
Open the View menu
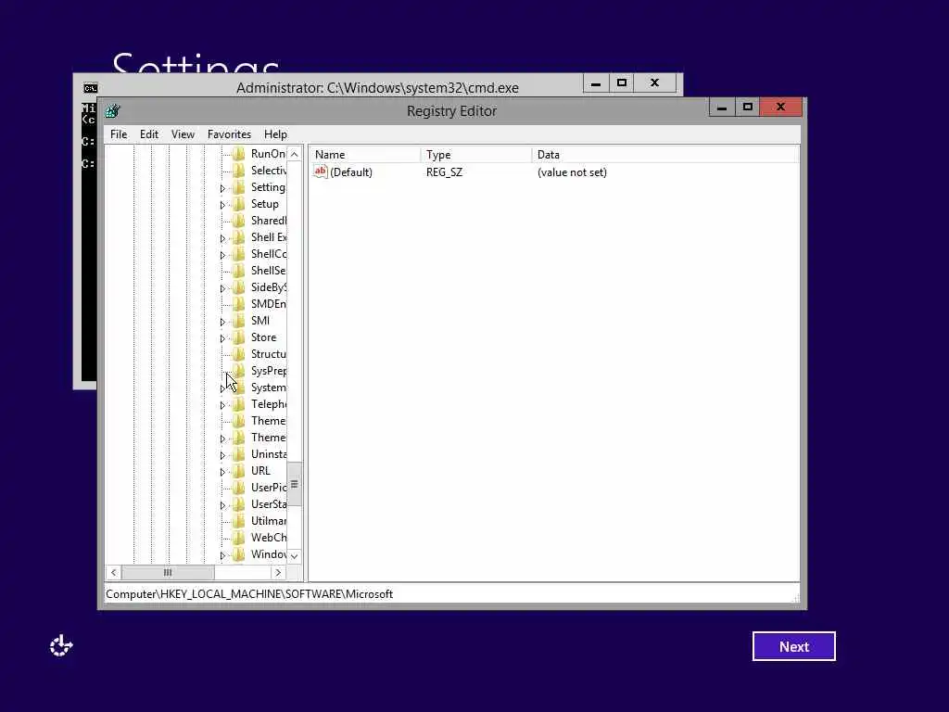pos(183,134)
